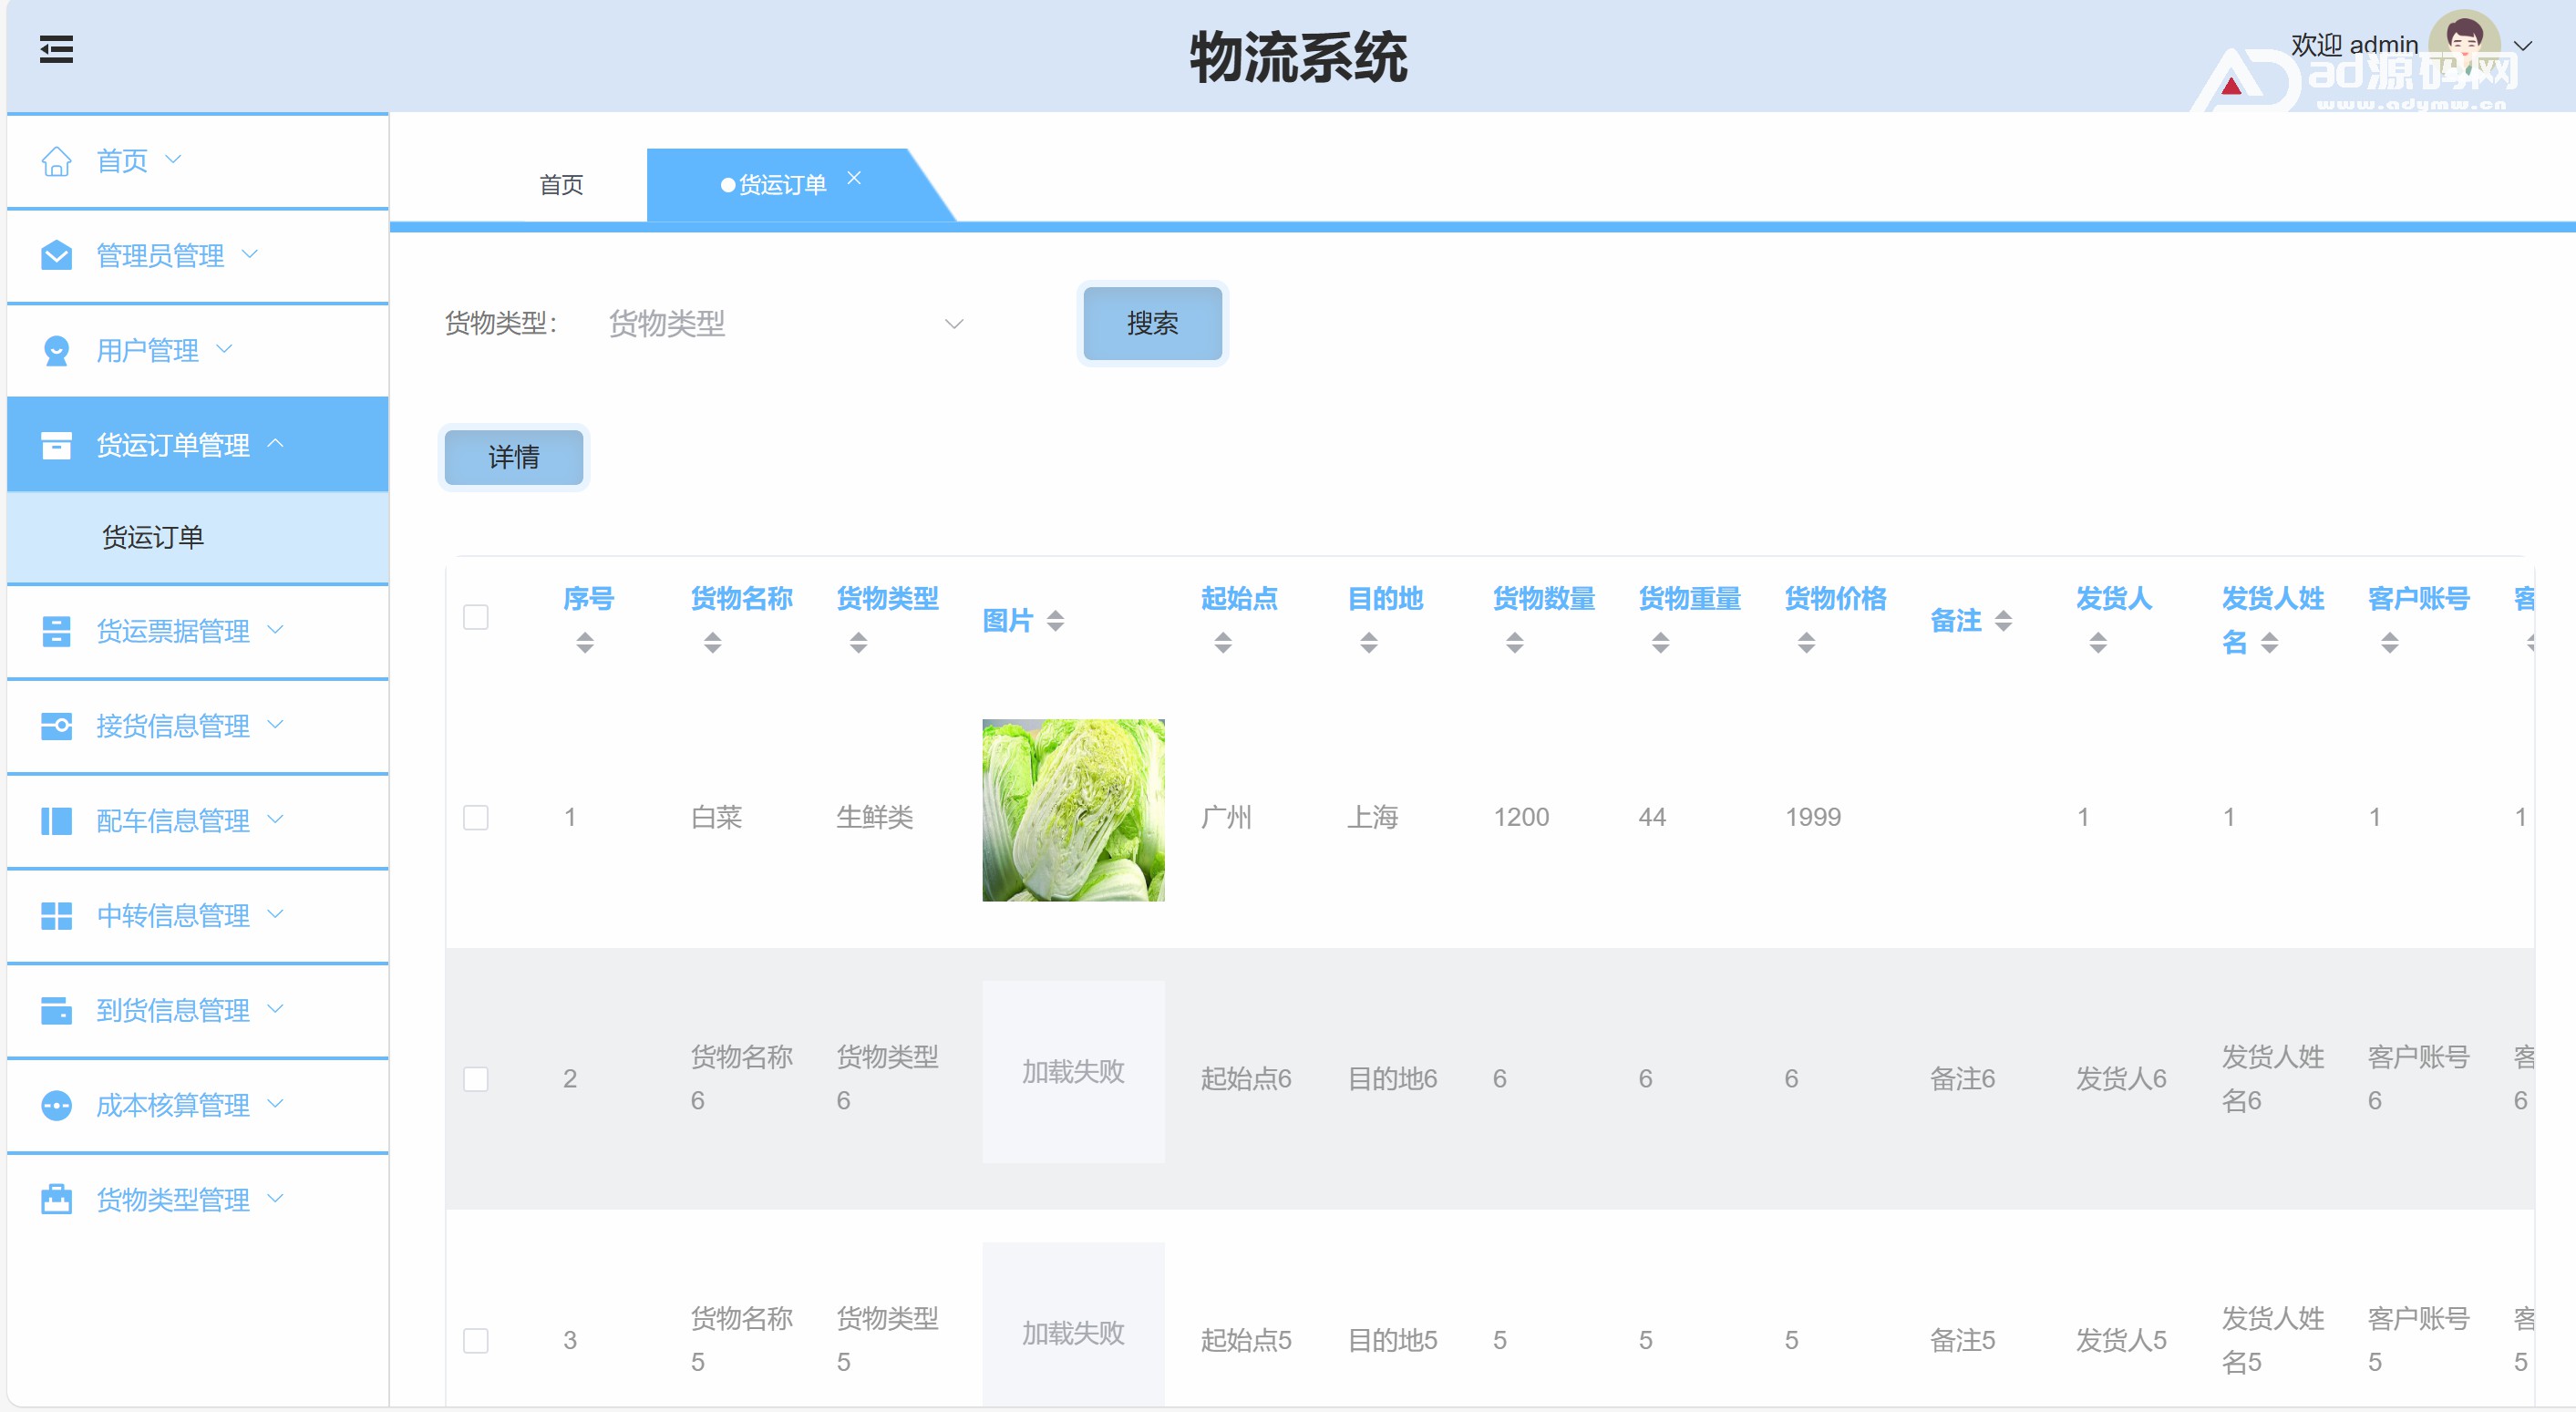Click the briefcase icon for 货物类型管理
Viewport: 2576px width, 1412px height.
click(x=56, y=1200)
